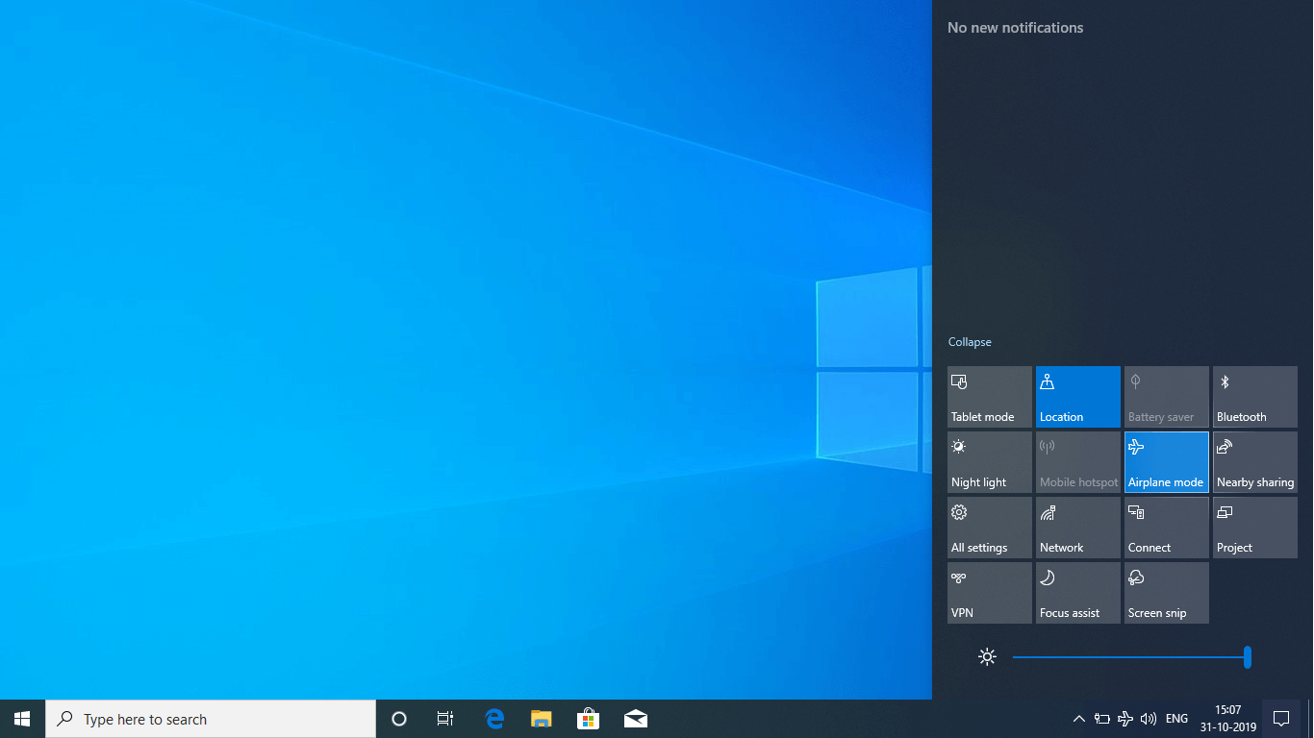Screen dimensions: 1314x738
Task: Open the VPN quick action tile
Action: click(990, 593)
